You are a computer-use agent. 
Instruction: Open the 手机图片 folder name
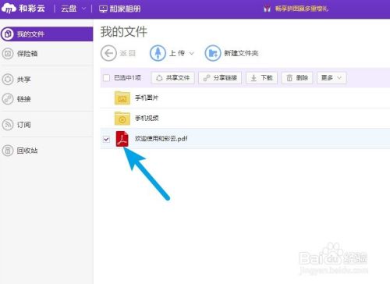pyautogui.click(x=147, y=98)
